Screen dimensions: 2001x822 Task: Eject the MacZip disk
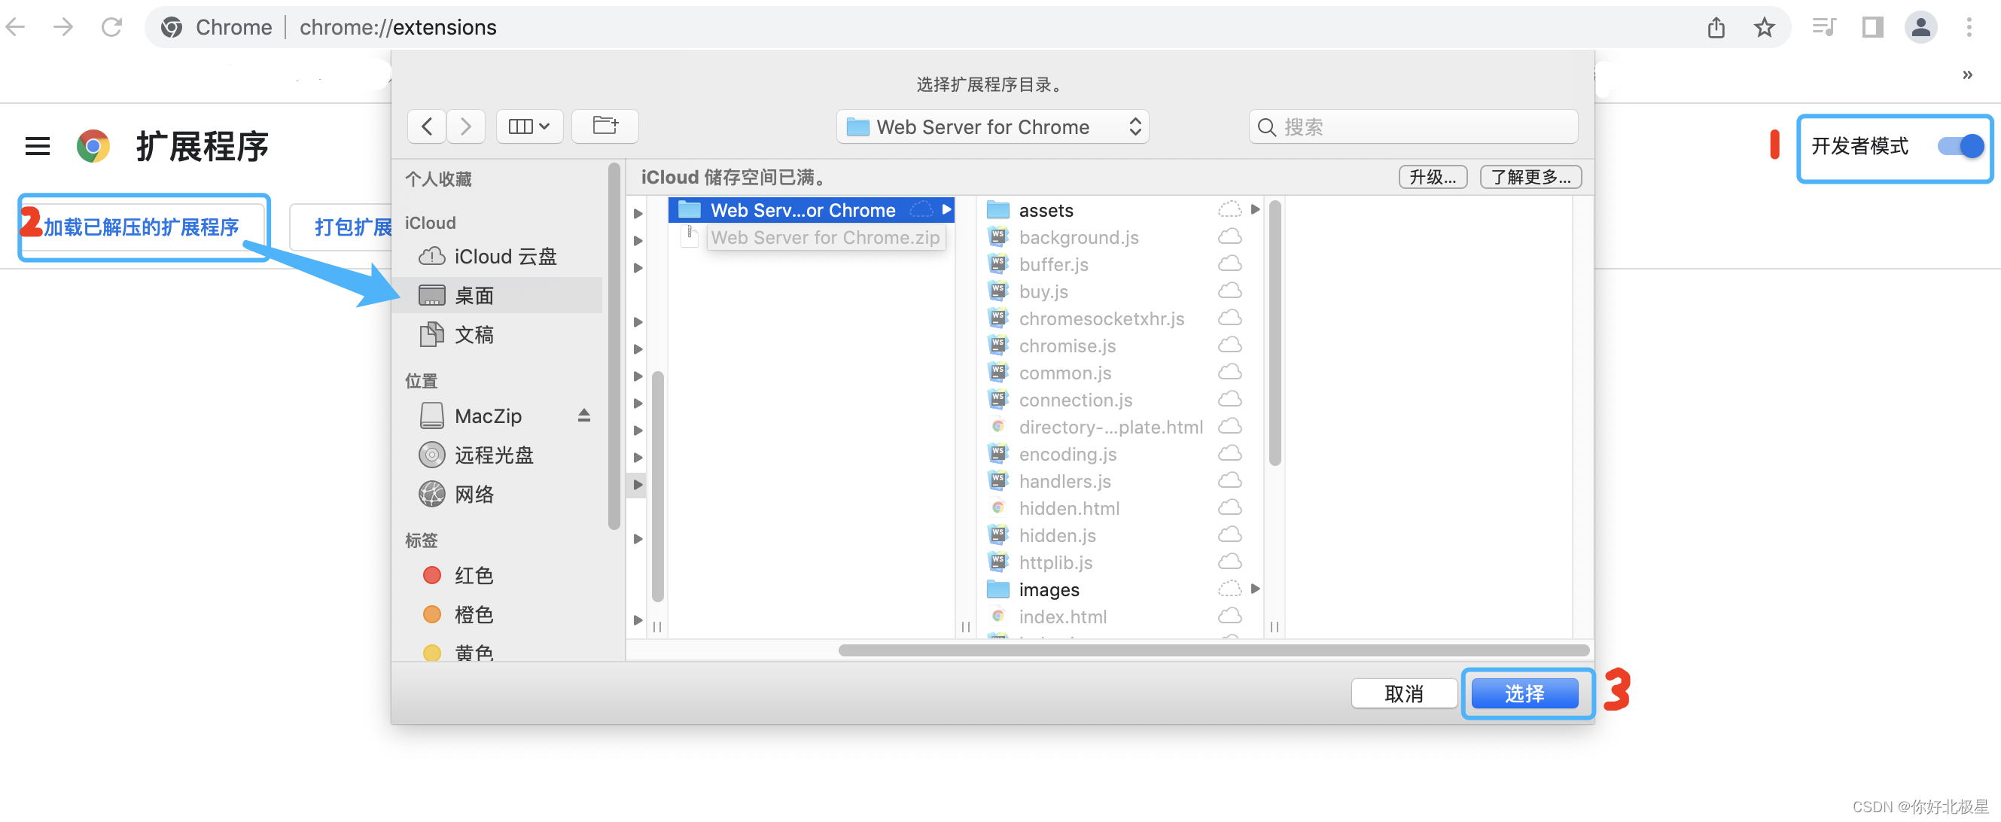(584, 416)
